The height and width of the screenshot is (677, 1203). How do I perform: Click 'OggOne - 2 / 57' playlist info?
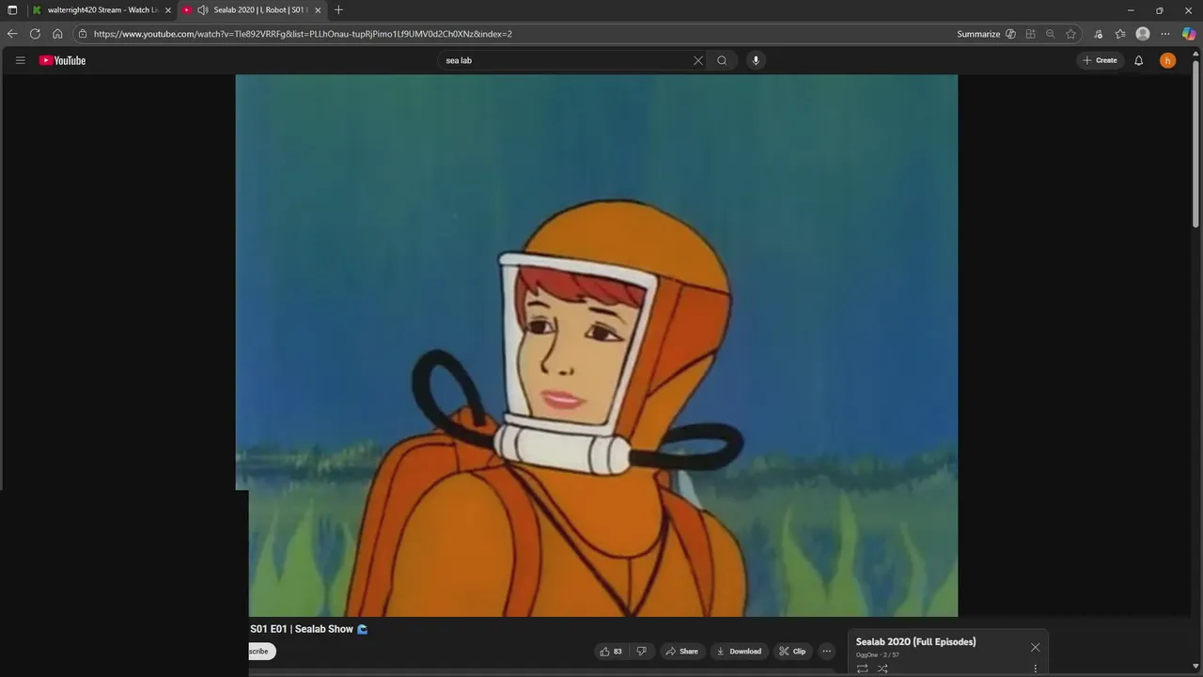(x=878, y=654)
